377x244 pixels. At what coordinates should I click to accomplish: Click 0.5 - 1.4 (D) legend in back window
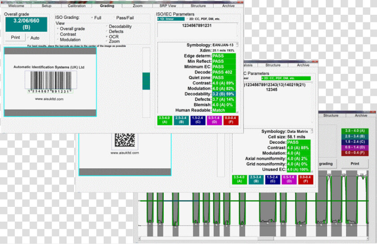tap(355, 147)
